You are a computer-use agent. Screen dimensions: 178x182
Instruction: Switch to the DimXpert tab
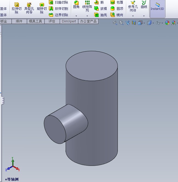click(69, 21)
